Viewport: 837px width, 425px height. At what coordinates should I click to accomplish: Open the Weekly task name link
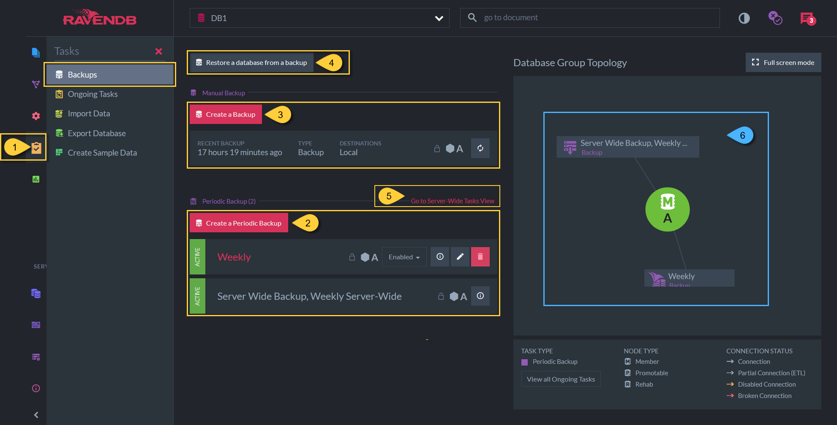pyautogui.click(x=234, y=257)
